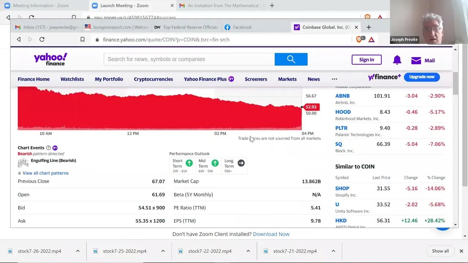Image resolution: width=468 pixels, height=263 pixels.
Task: Click Download Now link for Zoom Client
Action: [271, 234]
